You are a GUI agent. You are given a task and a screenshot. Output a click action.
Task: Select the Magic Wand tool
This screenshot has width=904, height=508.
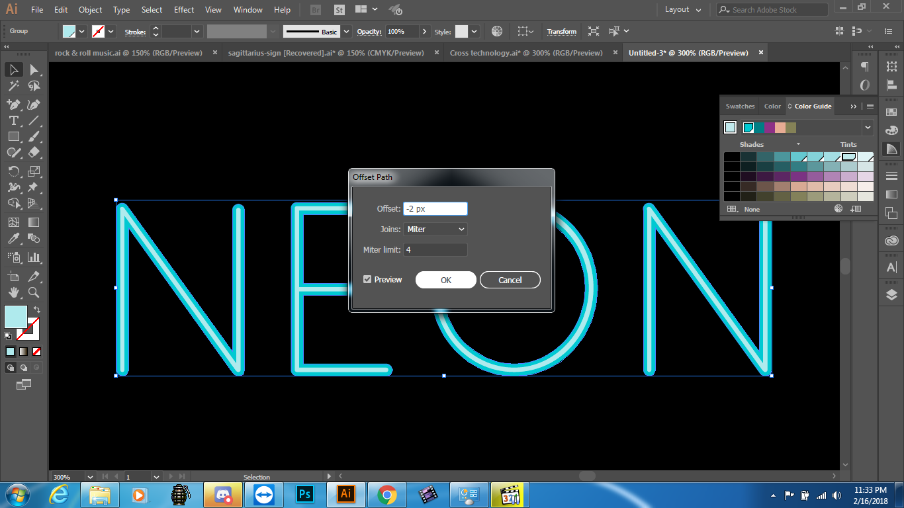click(13, 86)
